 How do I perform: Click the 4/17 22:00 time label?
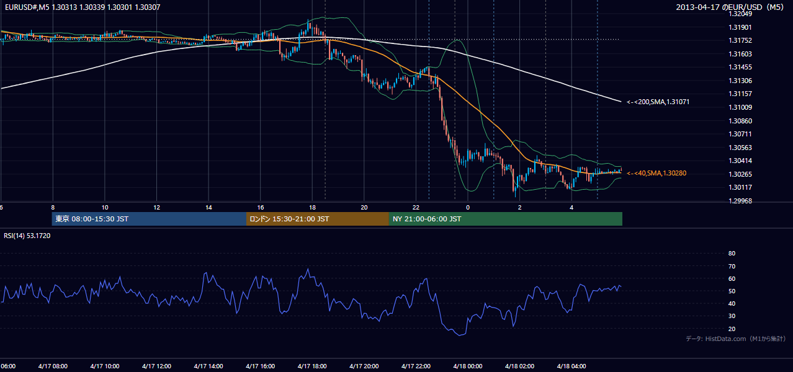coord(416,366)
